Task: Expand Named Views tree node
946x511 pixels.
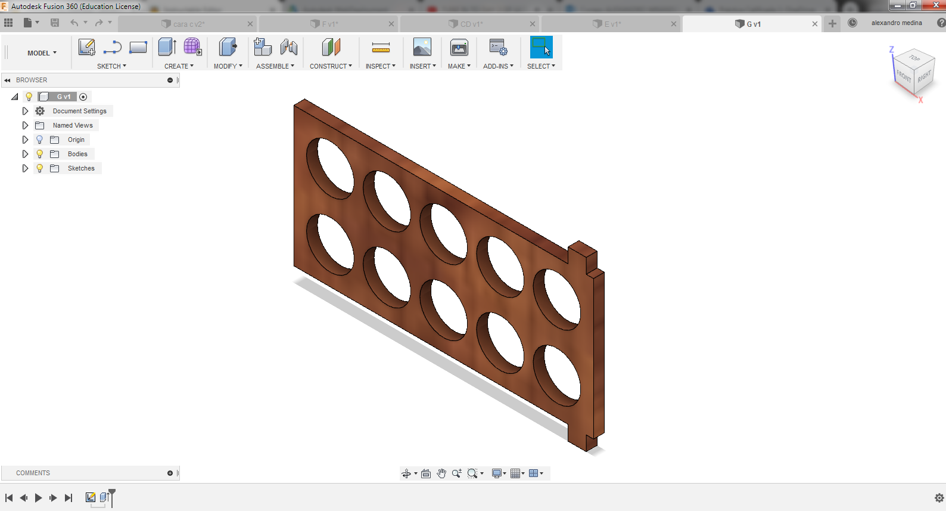Action: [25, 125]
